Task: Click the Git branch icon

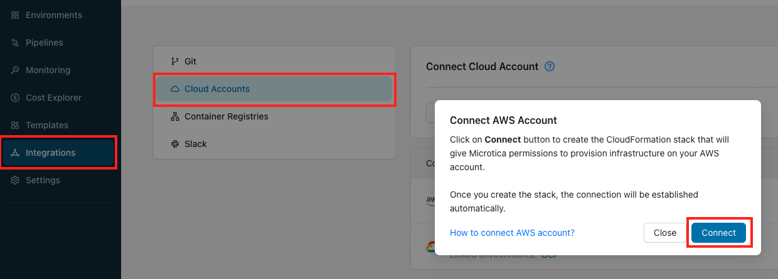Action: [x=175, y=61]
